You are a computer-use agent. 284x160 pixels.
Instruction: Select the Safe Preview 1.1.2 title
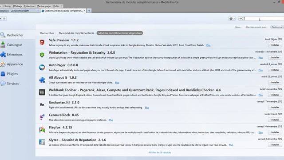[63, 40]
